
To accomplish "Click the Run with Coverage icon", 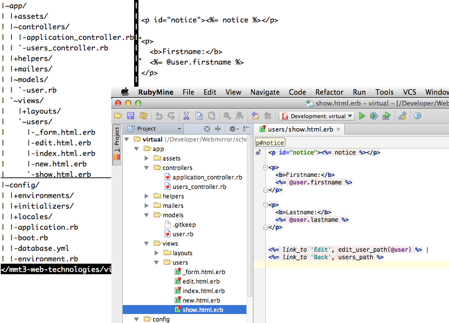I will [386, 116].
